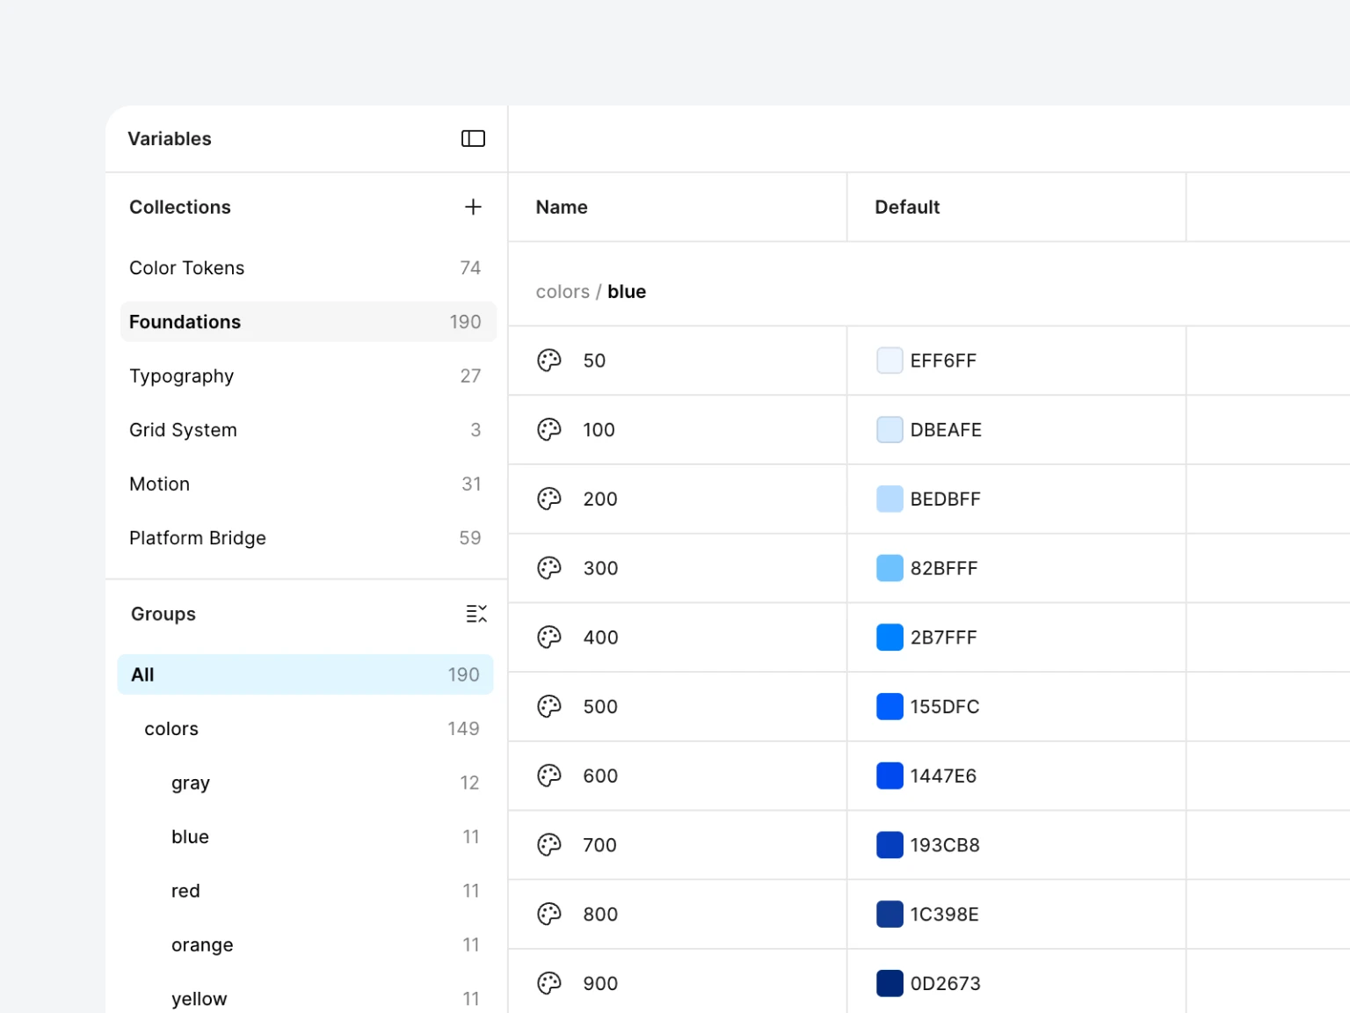Open the 1447E6 color swatch
1350x1013 pixels.
(889, 776)
